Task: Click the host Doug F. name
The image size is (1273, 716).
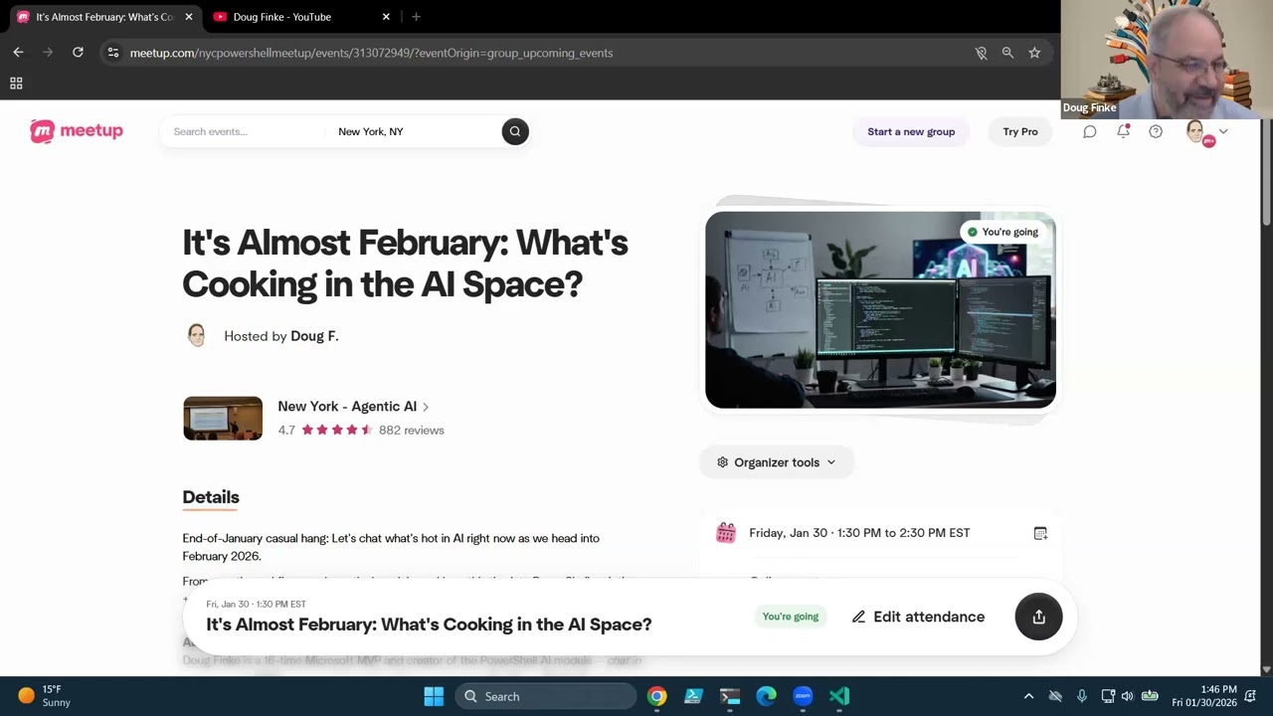Action: click(314, 336)
